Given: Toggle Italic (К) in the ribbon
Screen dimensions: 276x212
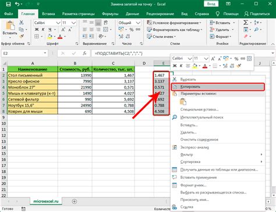Looking at the screenshot, I should click(x=43, y=30).
